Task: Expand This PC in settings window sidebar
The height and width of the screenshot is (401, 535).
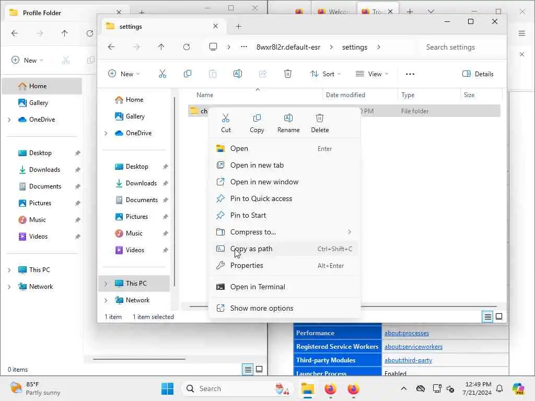Action: (106, 284)
